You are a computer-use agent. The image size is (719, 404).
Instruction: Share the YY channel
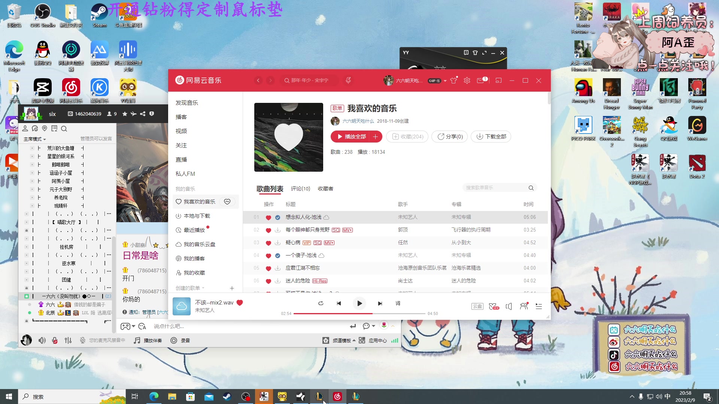[x=143, y=114]
